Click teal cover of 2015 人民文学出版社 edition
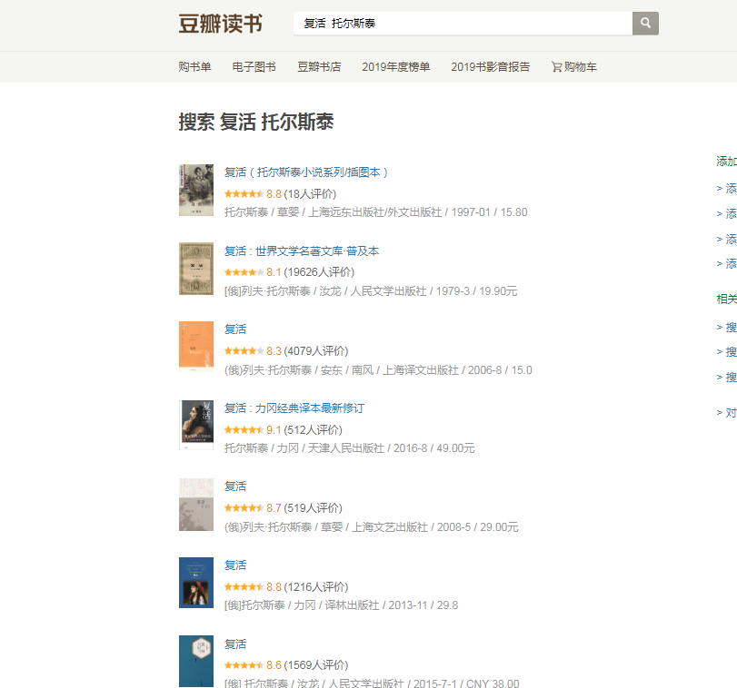This screenshot has width=737, height=688. pyautogui.click(x=196, y=662)
